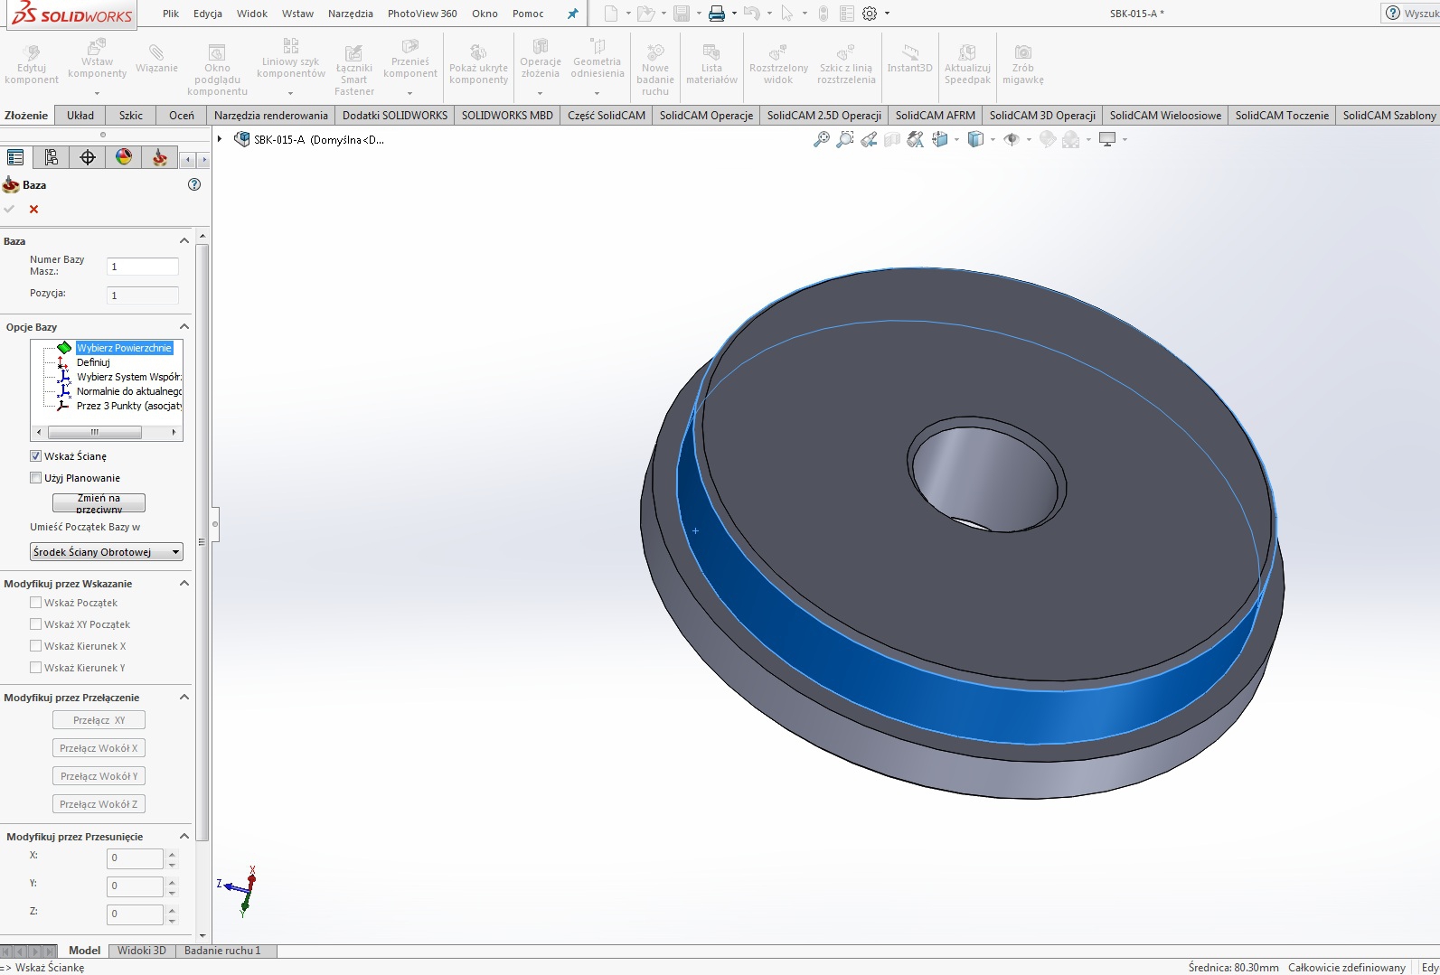This screenshot has width=1440, height=975.
Task: Open the ConfigurationManager tab icon
Action: [x=52, y=157]
